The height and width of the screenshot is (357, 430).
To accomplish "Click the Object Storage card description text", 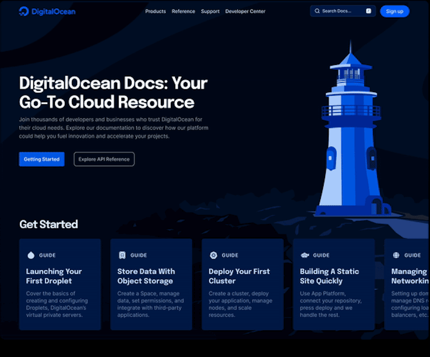I will (x=150, y=304).
